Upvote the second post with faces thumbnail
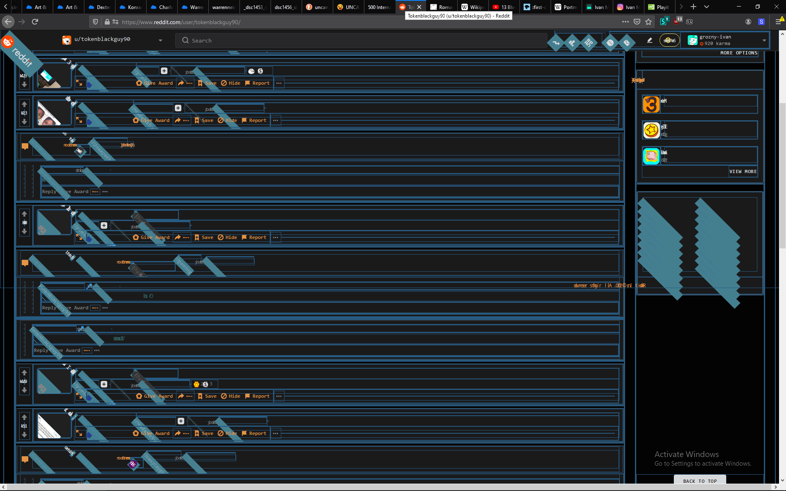 coord(24,104)
